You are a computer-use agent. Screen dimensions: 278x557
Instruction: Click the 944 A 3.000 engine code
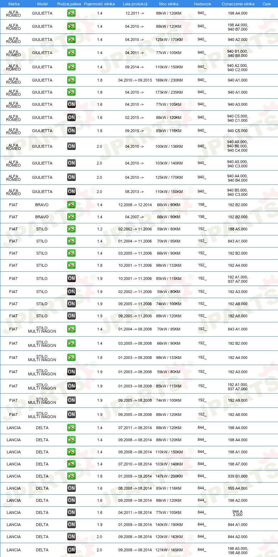238,513
